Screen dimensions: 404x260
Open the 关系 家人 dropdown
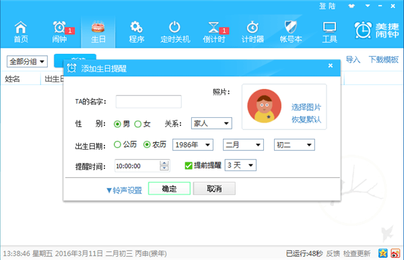(x=211, y=123)
